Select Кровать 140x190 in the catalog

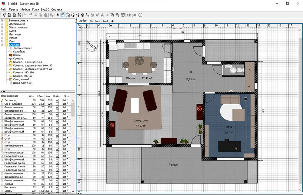point(23,72)
